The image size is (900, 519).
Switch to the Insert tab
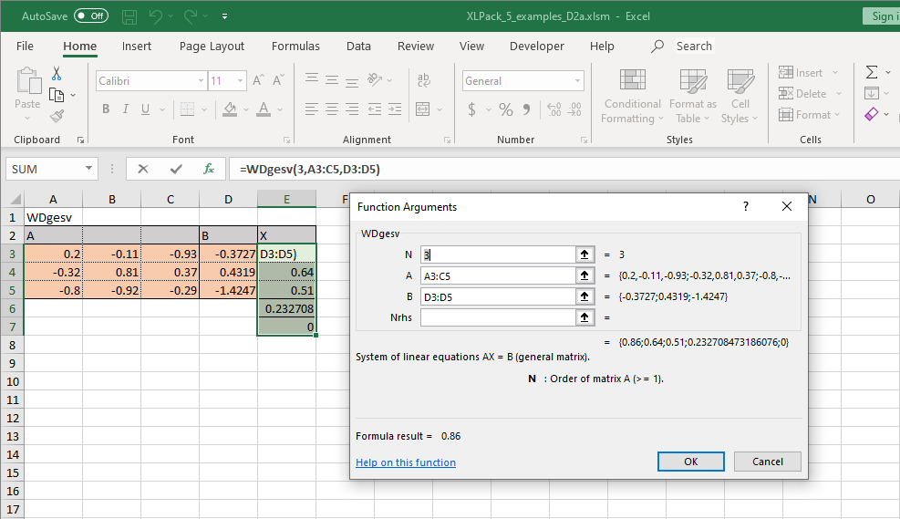click(137, 46)
